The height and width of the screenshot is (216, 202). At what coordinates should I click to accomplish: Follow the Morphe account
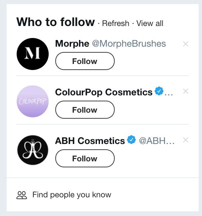[85, 61]
